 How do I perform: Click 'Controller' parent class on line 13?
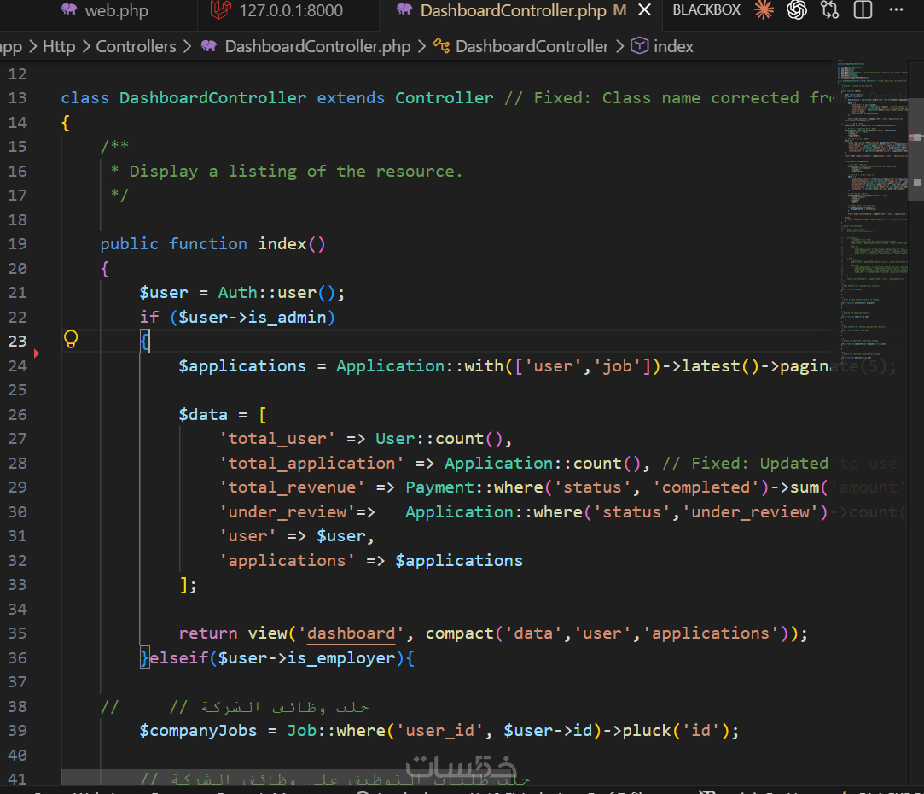[x=445, y=98]
